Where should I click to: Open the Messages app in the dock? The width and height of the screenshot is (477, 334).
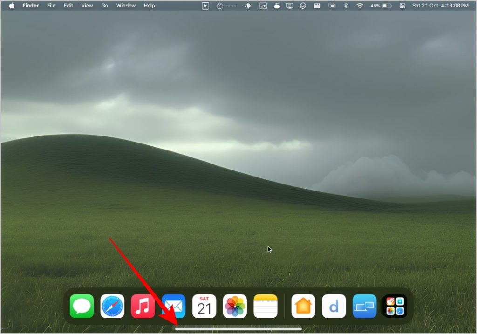coord(82,306)
